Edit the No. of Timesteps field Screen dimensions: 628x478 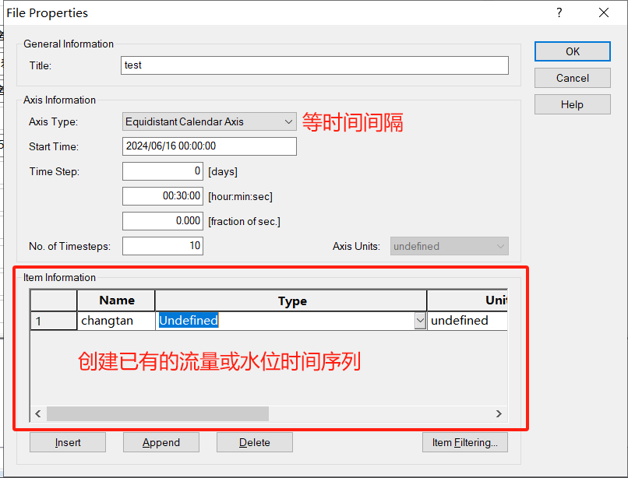pyautogui.click(x=163, y=246)
